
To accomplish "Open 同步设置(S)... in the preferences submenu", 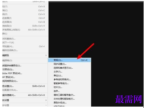I will tap(70, 64).
